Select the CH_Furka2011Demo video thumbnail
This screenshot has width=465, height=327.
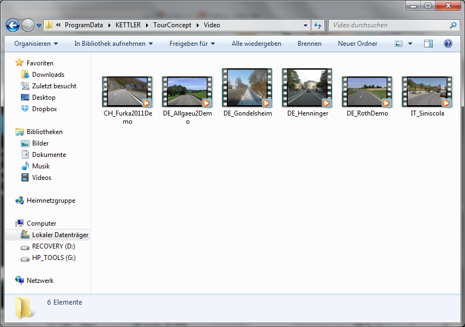pos(127,92)
